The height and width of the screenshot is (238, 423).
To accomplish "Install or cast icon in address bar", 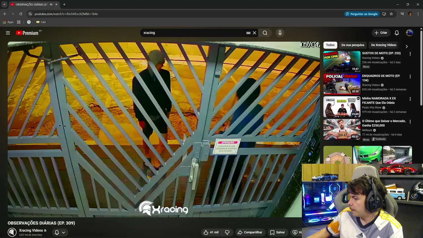I will pos(384,14).
